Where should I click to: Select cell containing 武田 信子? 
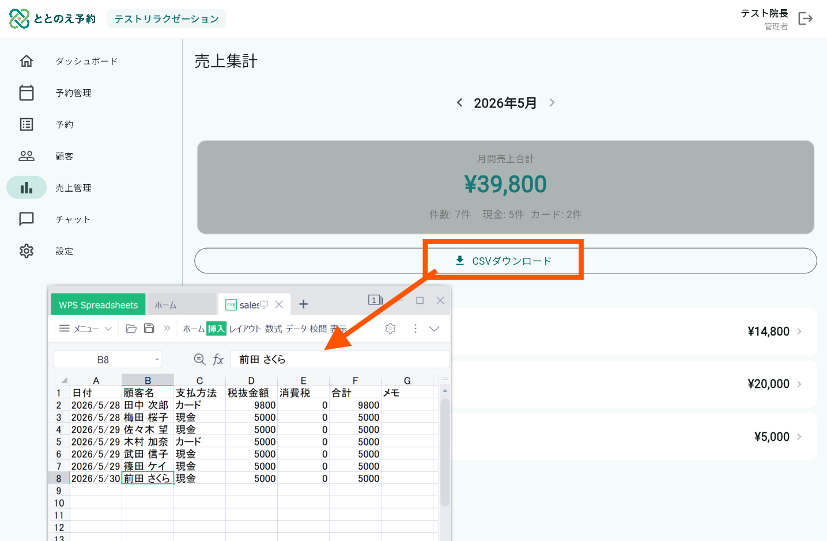148,454
